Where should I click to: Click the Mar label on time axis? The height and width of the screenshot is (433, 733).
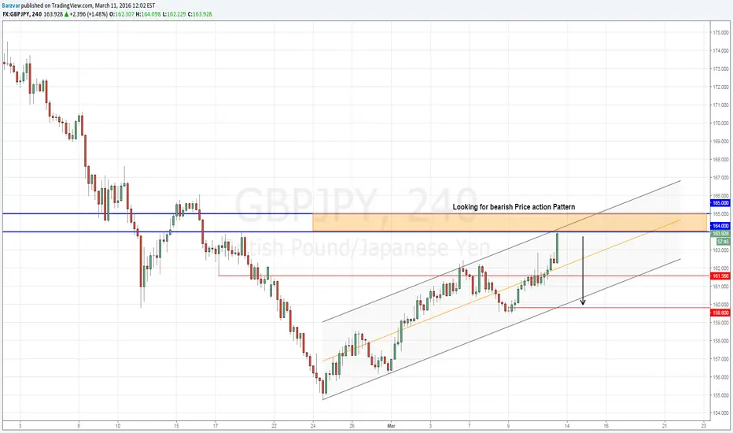point(392,426)
